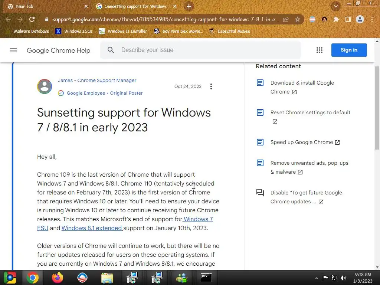Click the poster's avatar image

coord(45,86)
